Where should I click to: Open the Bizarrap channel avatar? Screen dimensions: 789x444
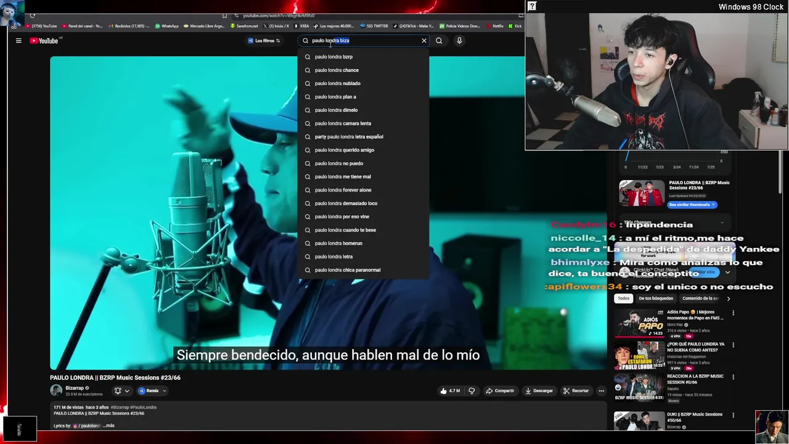[56, 390]
